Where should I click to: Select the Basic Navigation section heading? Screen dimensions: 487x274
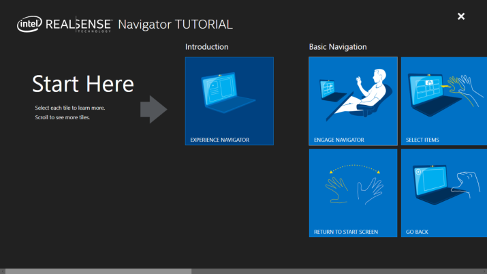(338, 47)
